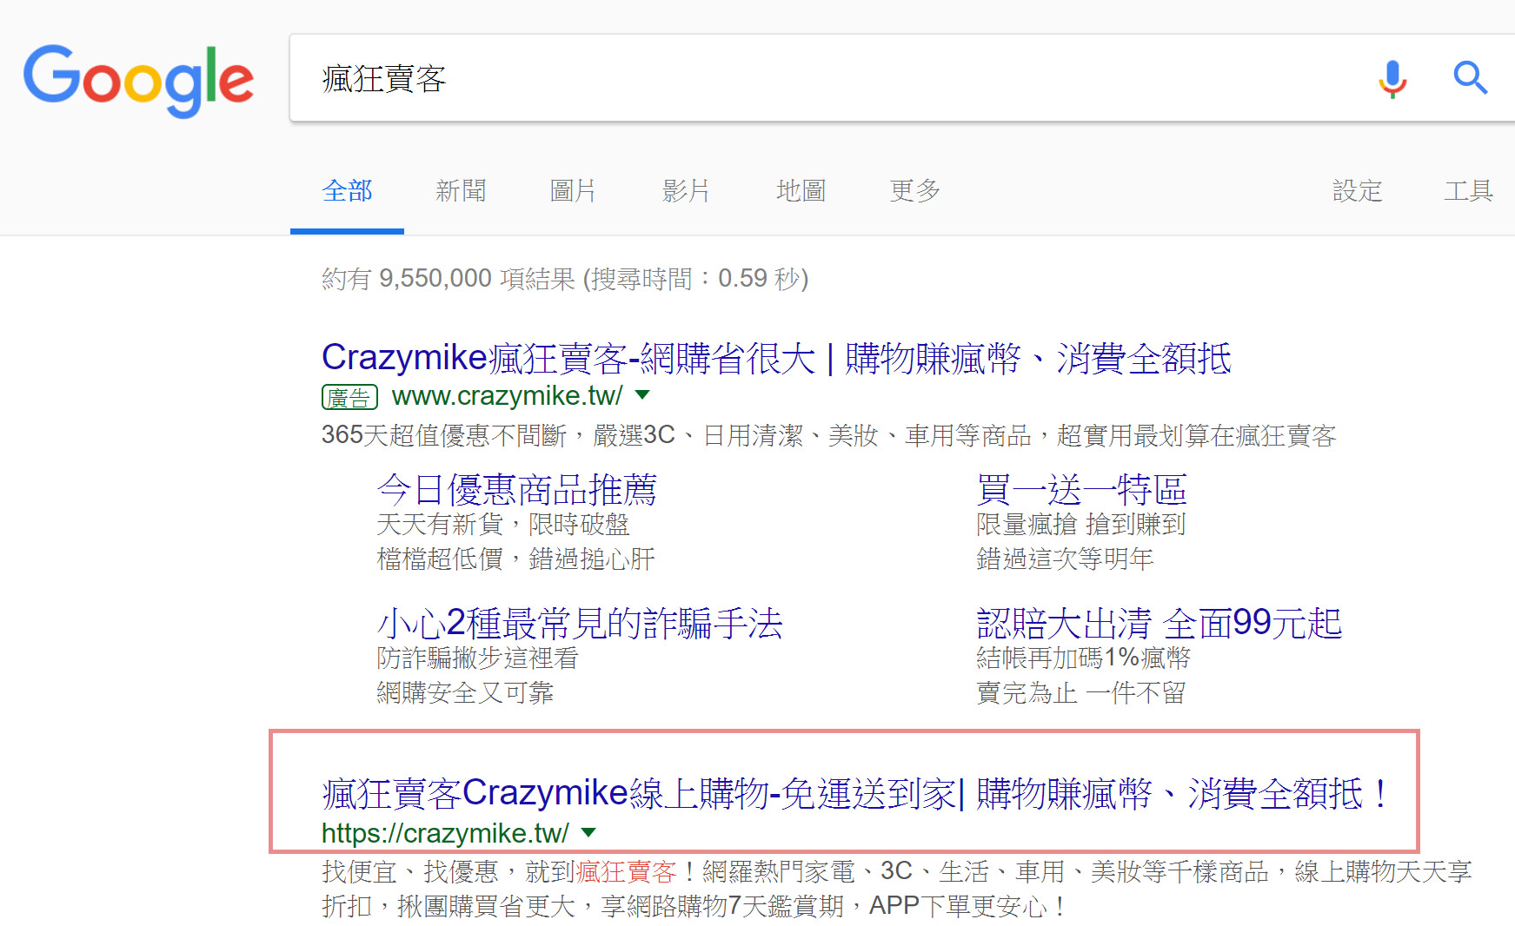Visit the 買一送一特區 sitelink
The image size is (1515, 926).
[1081, 490]
